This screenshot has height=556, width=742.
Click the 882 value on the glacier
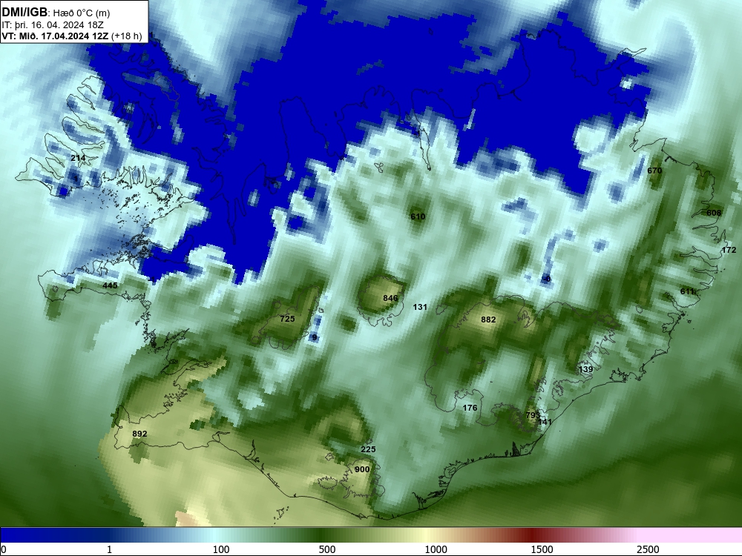point(488,320)
